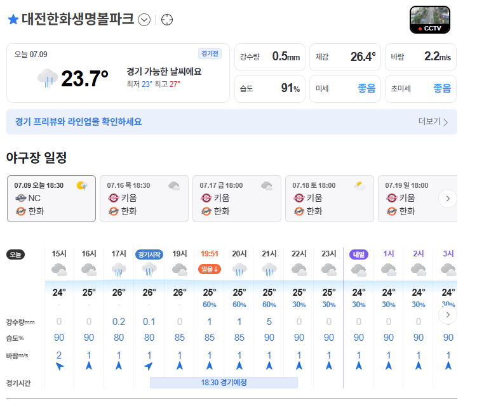Click the 경기전 status badge
Viewport: 477px width, 403px height.
210,53
